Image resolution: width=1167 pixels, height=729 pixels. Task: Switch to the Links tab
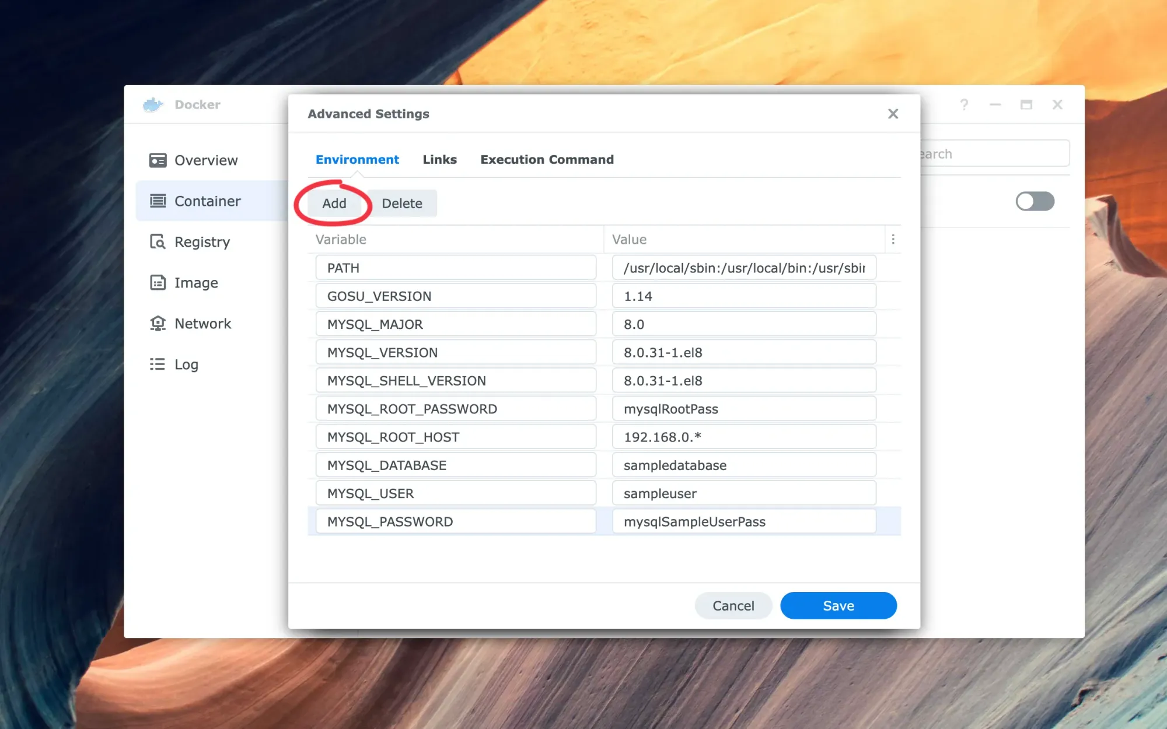pos(439,159)
